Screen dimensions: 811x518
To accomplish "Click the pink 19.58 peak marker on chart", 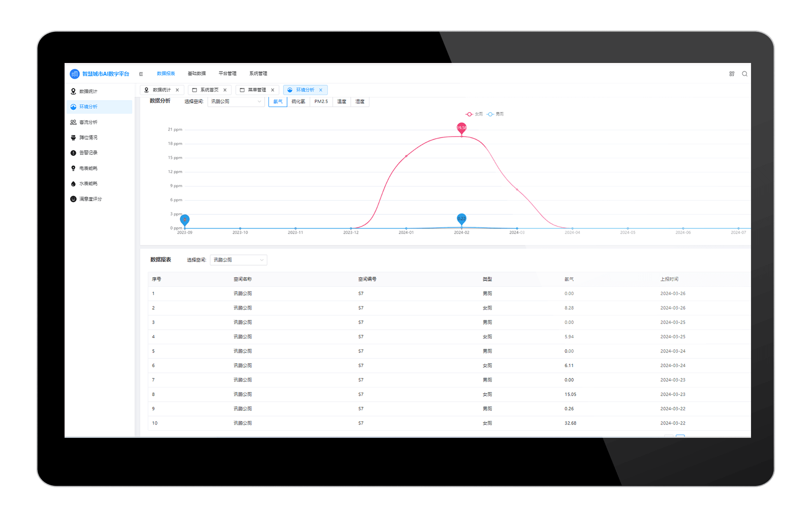I will pyautogui.click(x=461, y=127).
